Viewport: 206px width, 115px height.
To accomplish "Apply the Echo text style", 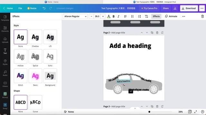I will click(50, 56).
